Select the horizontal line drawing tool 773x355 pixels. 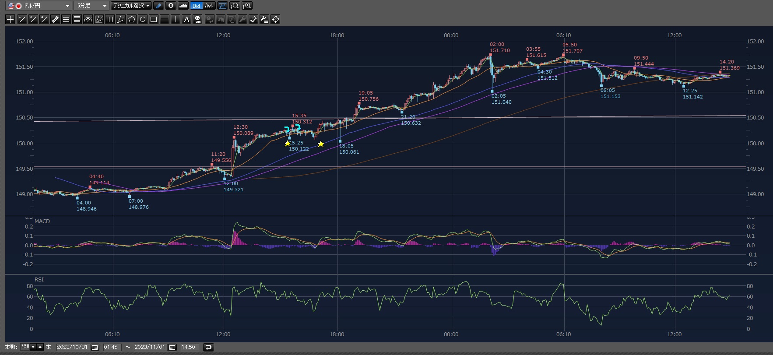164,19
